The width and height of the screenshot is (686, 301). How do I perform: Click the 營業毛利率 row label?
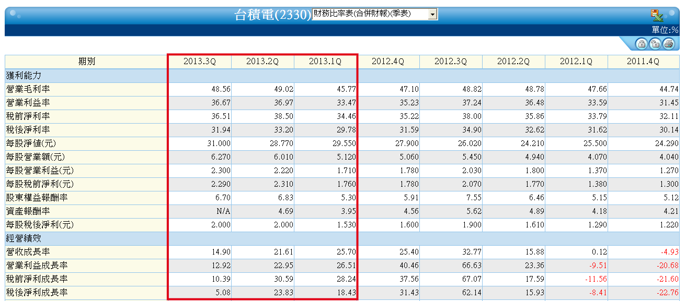click(27, 89)
